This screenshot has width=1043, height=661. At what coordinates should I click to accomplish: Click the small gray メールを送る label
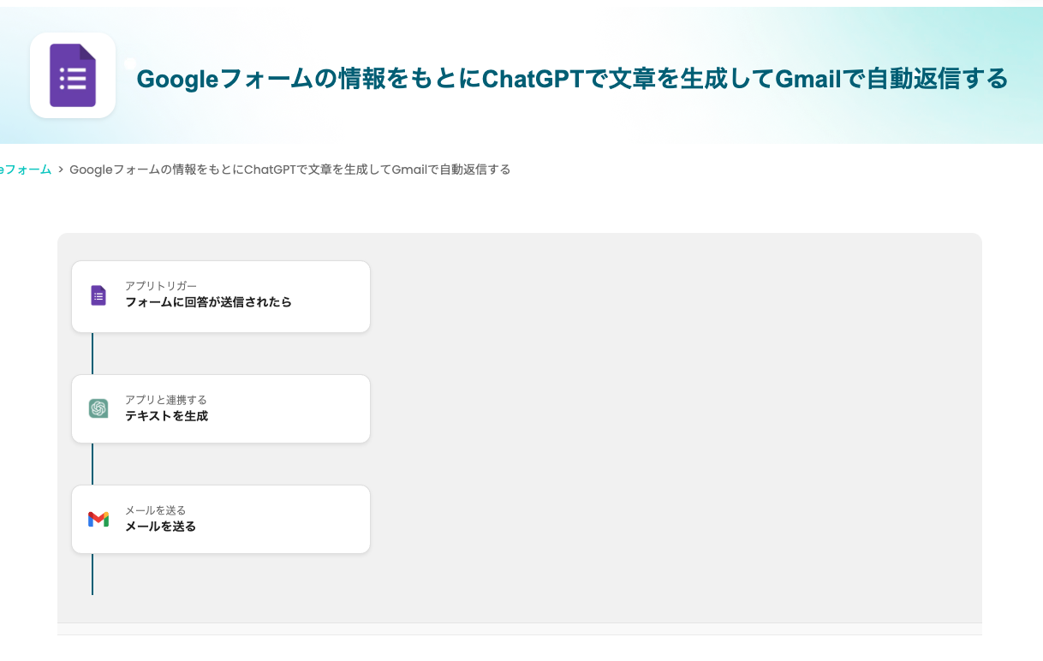point(155,510)
